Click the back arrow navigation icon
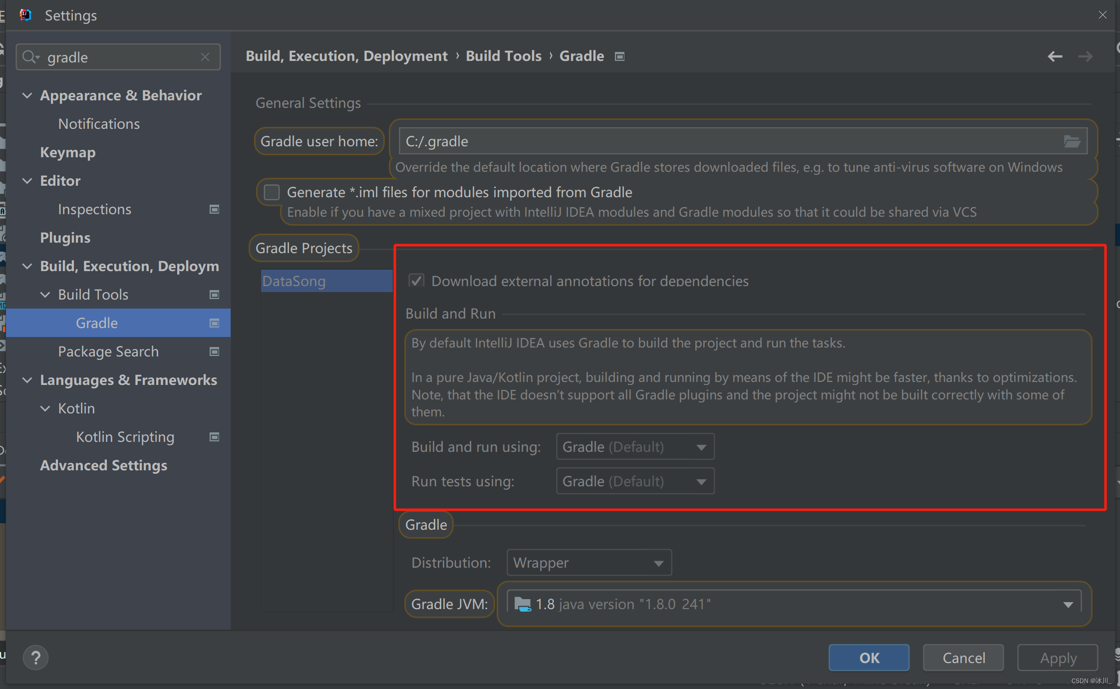This screenshot has height=689, width=1120. pos(1055,56)
